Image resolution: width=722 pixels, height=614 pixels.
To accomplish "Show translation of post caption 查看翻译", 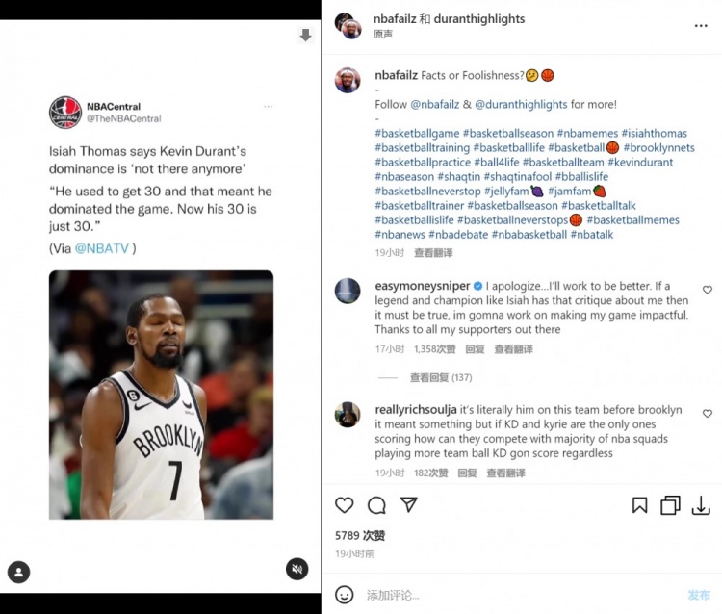I will click(433, 253).
